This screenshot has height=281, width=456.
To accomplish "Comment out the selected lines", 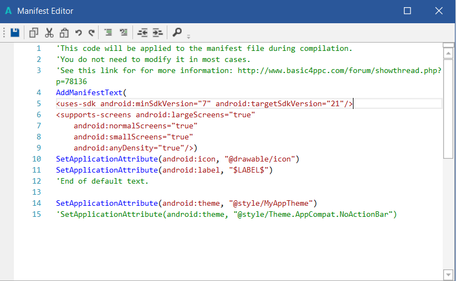I will 108,33.
